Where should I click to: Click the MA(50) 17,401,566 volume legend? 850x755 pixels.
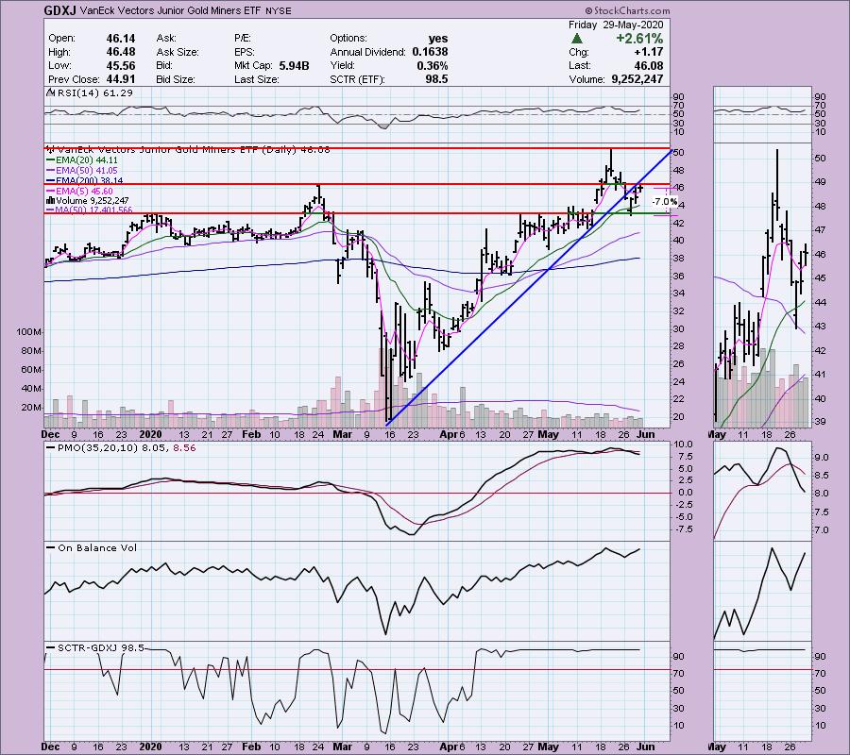(90, 210)
